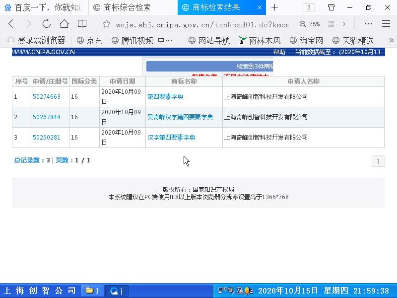The height and width of the screenshot is (298, 397).
Task: Open the three-dot more options menu
Action: 368,24
